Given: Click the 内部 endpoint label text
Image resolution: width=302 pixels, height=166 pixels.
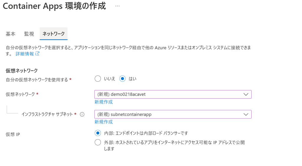Looking at the screenshot, I should 146,133.
